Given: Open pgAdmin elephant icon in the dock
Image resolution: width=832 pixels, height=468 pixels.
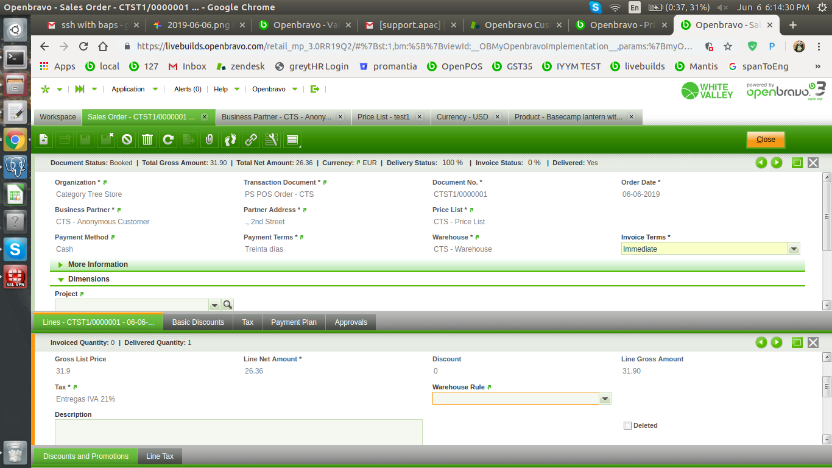Looking at the screenshot, I should (15, 166).
